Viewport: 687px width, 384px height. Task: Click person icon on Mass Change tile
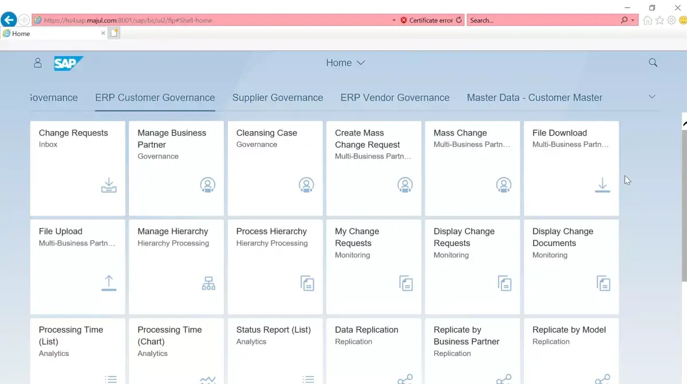(504, 184)
